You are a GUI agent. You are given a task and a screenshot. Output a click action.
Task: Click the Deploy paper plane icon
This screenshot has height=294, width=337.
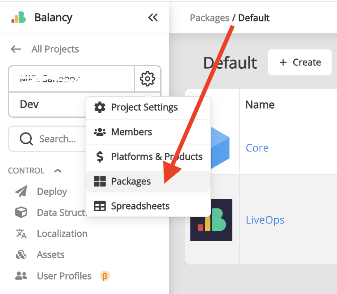point(21,191)
